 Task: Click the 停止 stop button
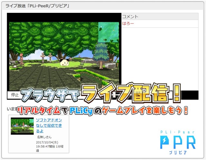(15, 95)
